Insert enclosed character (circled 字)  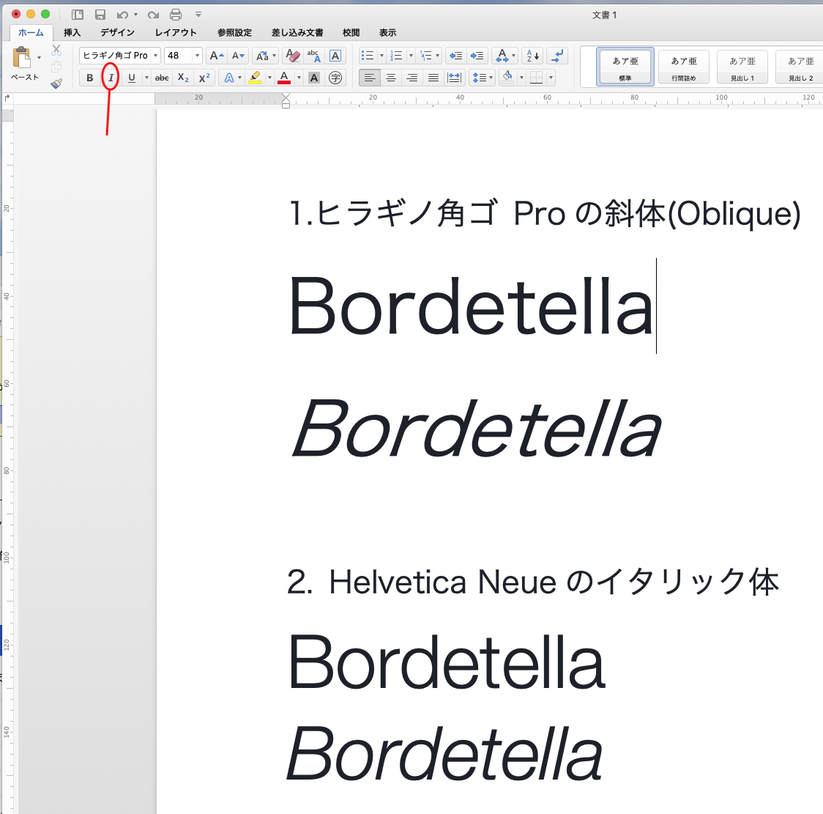[335, 78]
